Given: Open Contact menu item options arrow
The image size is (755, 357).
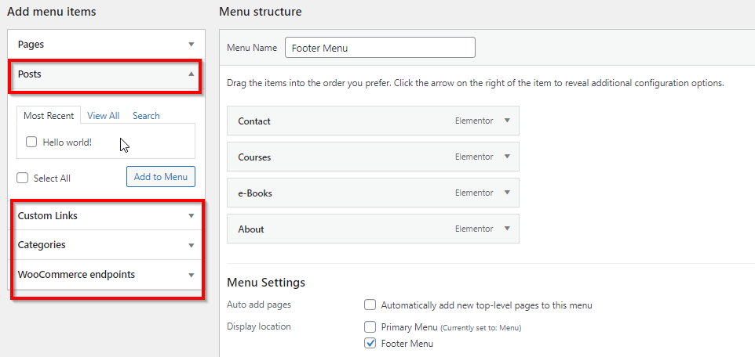Looking at the screenshot, I should click(x=506, y=121).
